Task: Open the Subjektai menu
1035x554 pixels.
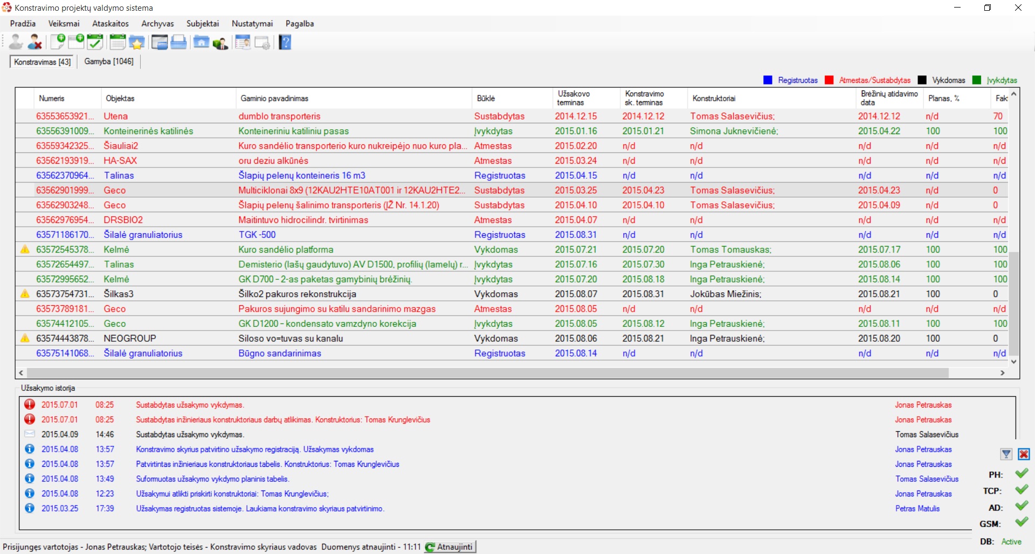Action: (203, 24)
